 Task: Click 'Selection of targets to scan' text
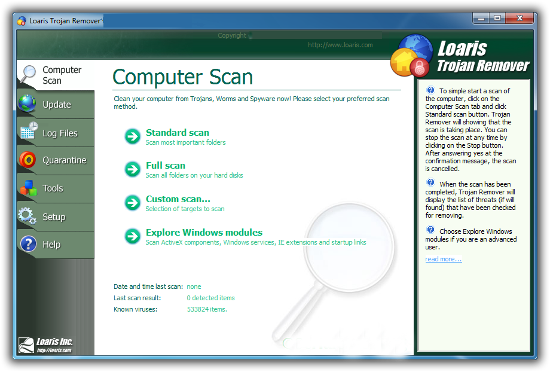point(185,209)
